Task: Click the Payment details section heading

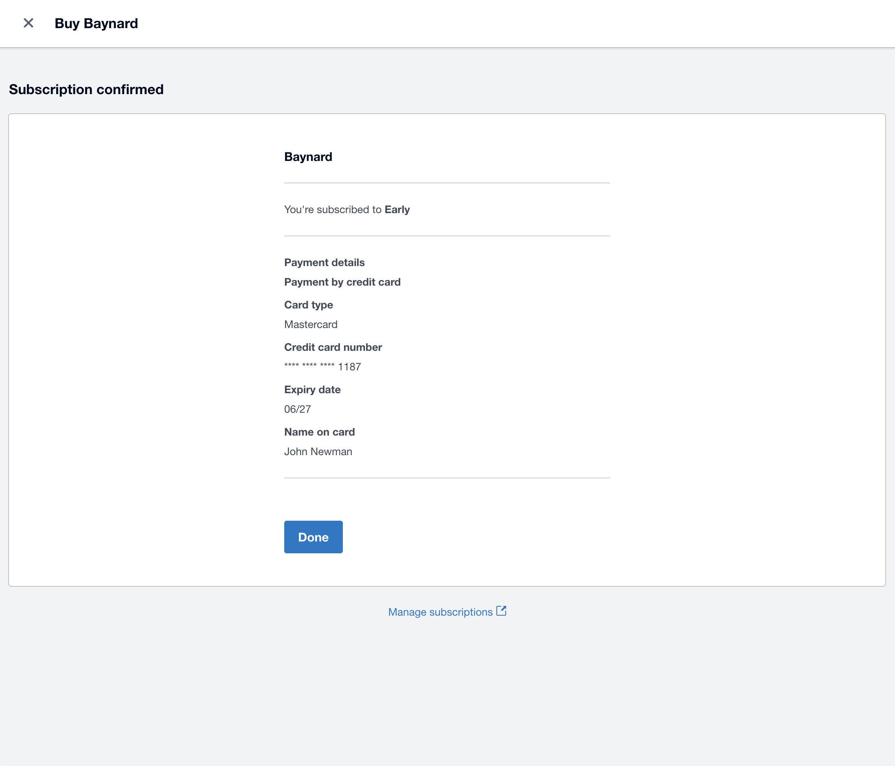Action: pyautogui.click(x=324, y=262)
